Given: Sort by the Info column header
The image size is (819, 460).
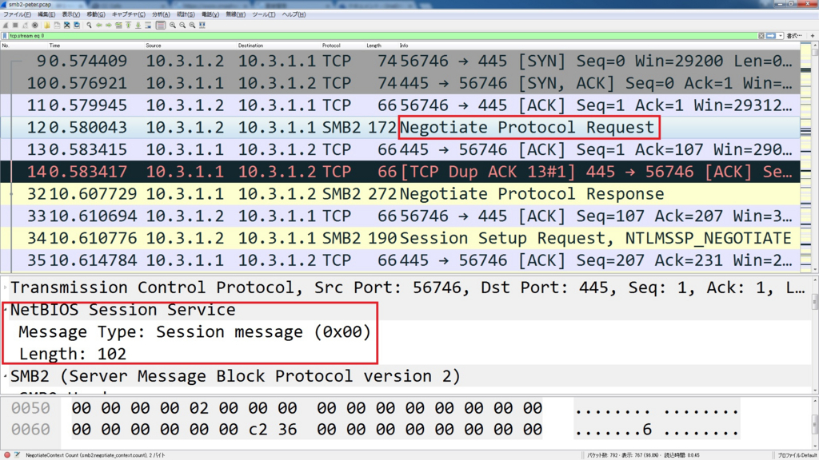Looking at the screenshot, I should tap(404, 46).
